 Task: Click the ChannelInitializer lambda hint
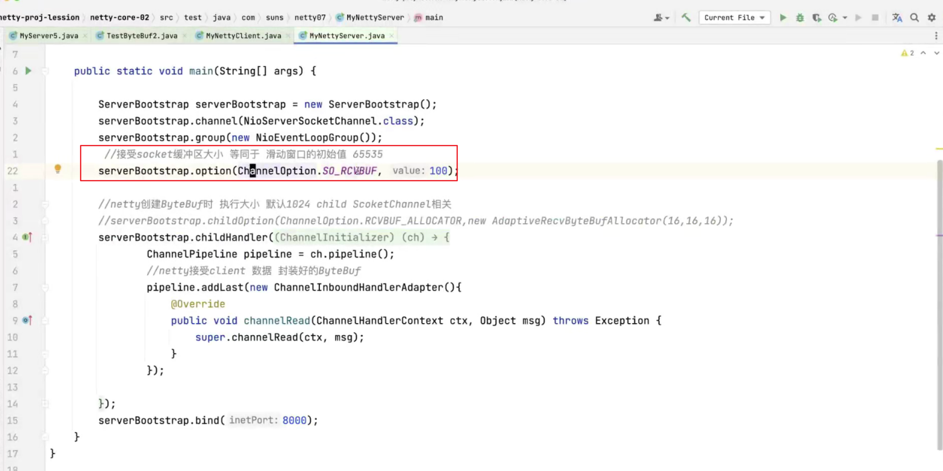pos(335,237)
